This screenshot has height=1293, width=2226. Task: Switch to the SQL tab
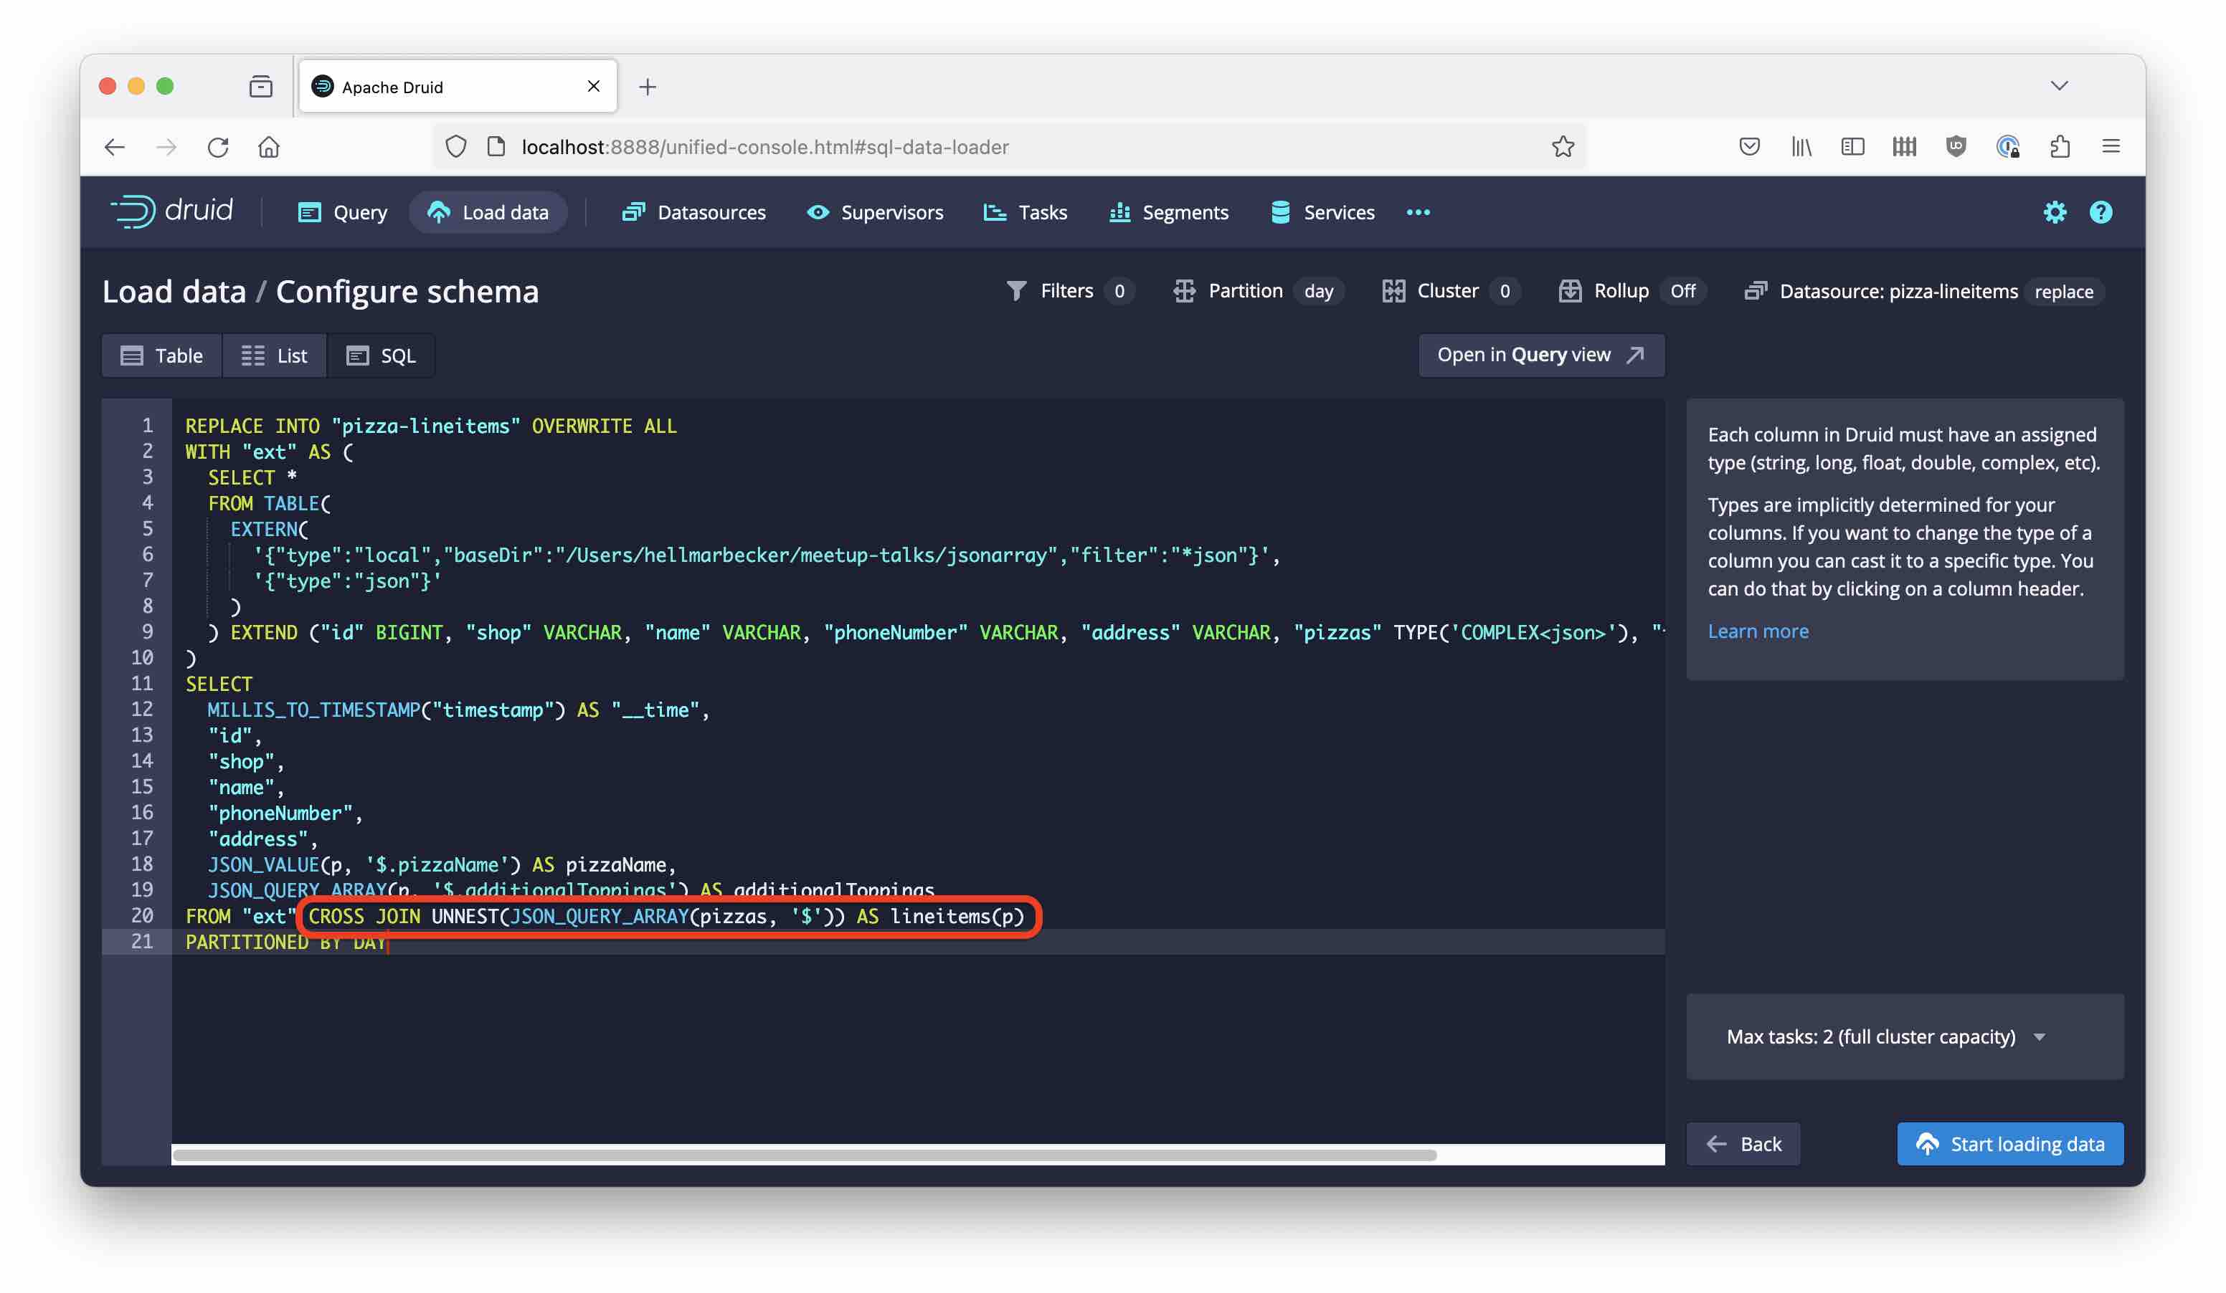click(x=381, y=355)
